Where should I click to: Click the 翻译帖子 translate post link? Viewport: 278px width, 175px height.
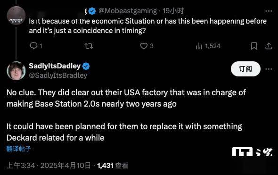point(18,149)
